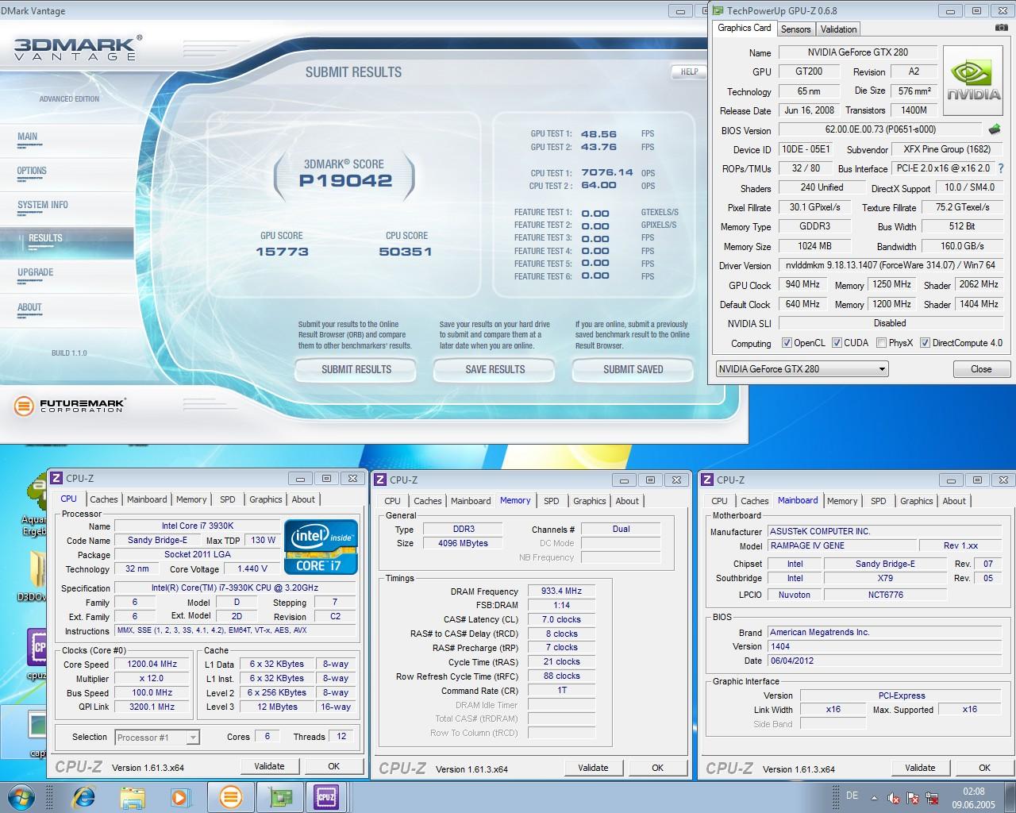Click the GPU-Z title bar app icon

click(718, 10)
